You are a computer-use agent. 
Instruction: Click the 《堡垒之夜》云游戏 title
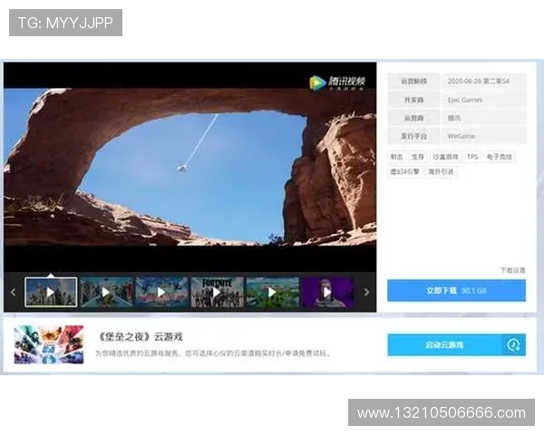[140, 336]
